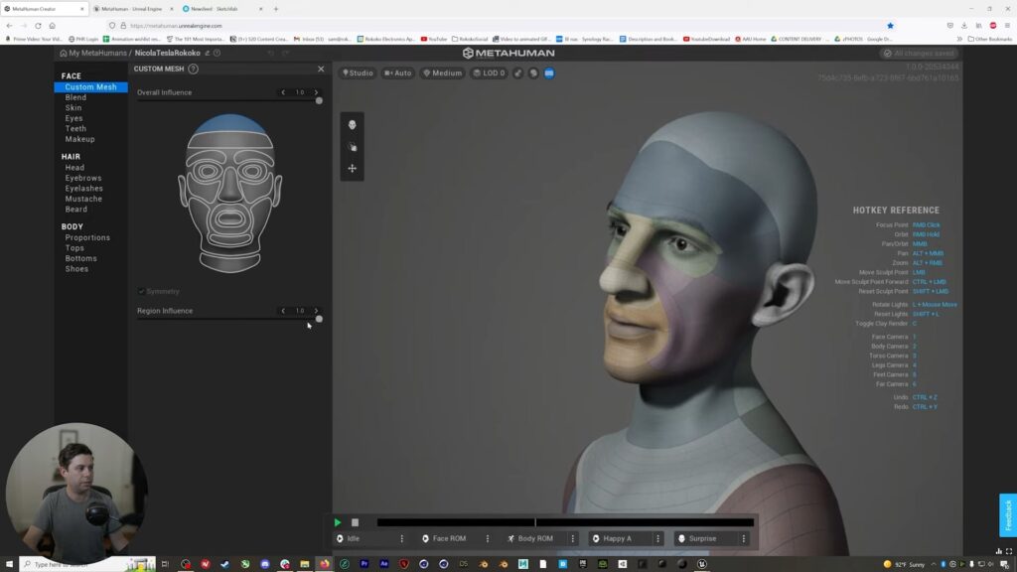Select the move tool with four arrows
This screenshot has height=572, width=1017.
click(352, 169)
